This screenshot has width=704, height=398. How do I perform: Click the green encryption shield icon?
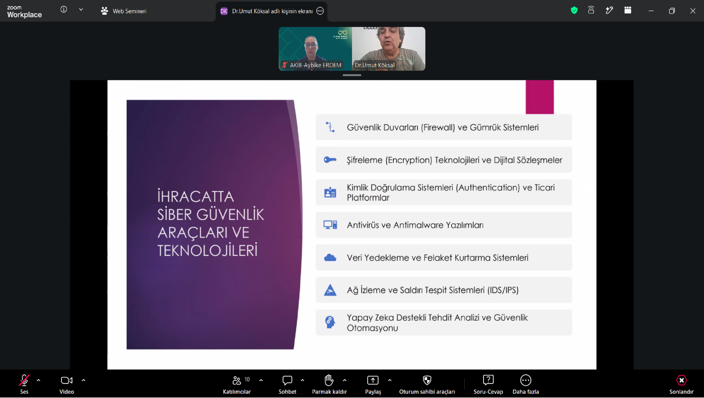point(574,10)
